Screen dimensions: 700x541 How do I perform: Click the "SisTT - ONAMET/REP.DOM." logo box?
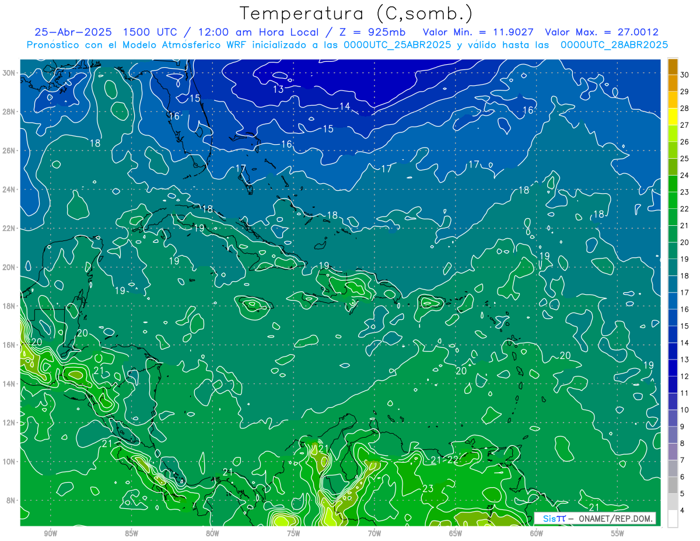[x=595, y=518]
